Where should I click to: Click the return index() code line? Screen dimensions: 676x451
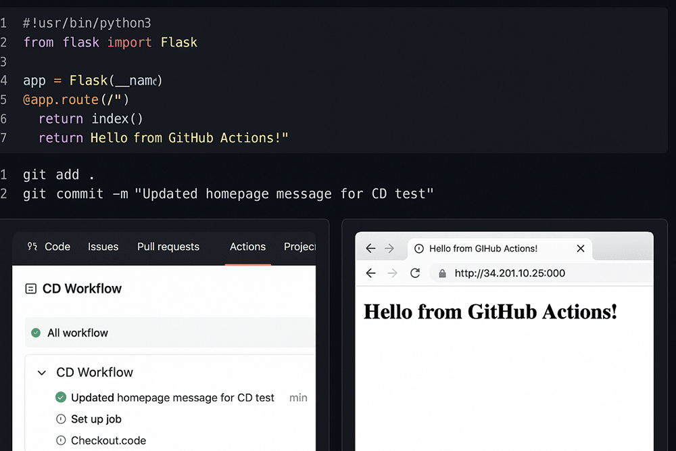(x=91, y=118)
